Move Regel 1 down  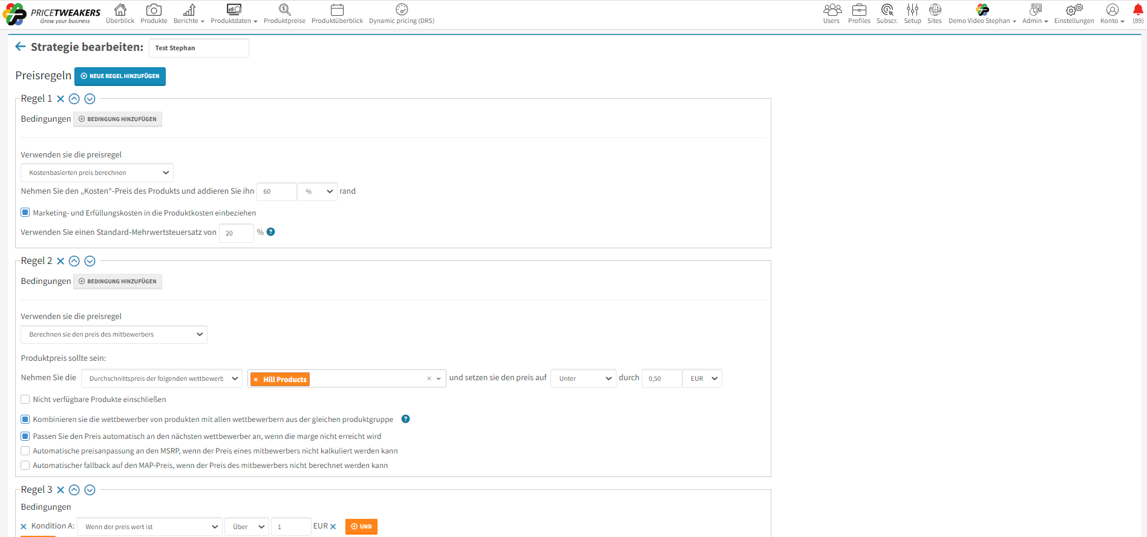[x=90, y=99]
